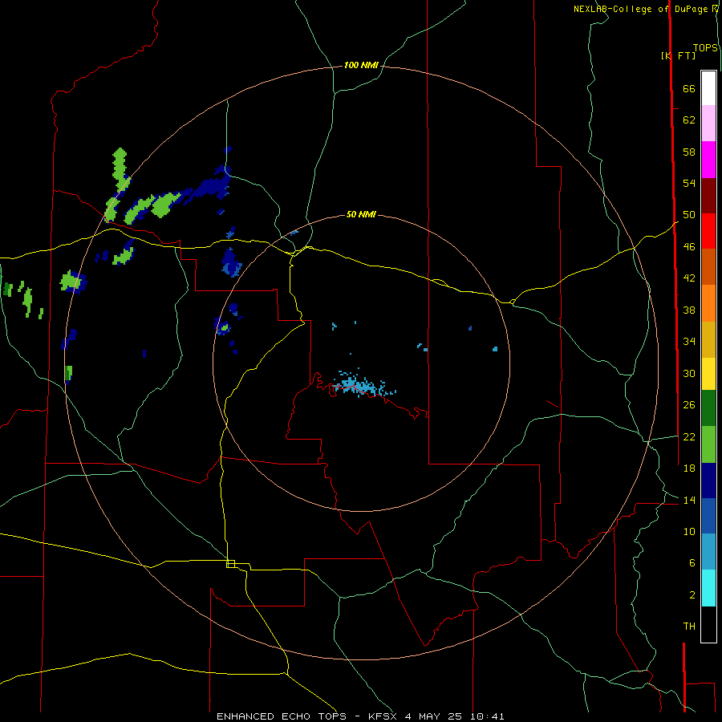Screen dimensions: 722x722
Task: Click the '54' legend value
Action: pos(689,183)
